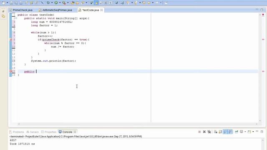This screenshot has width=267, height=150.
Task: Open the Display Selected Console dropdown
Action: [x=245, y=132]
